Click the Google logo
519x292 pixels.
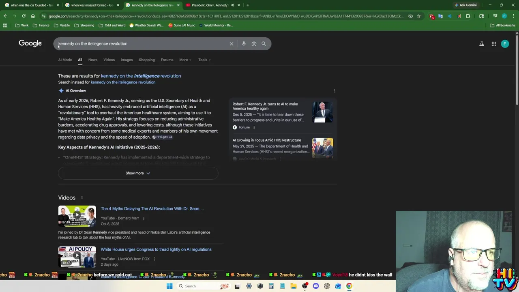pos(30,43)
